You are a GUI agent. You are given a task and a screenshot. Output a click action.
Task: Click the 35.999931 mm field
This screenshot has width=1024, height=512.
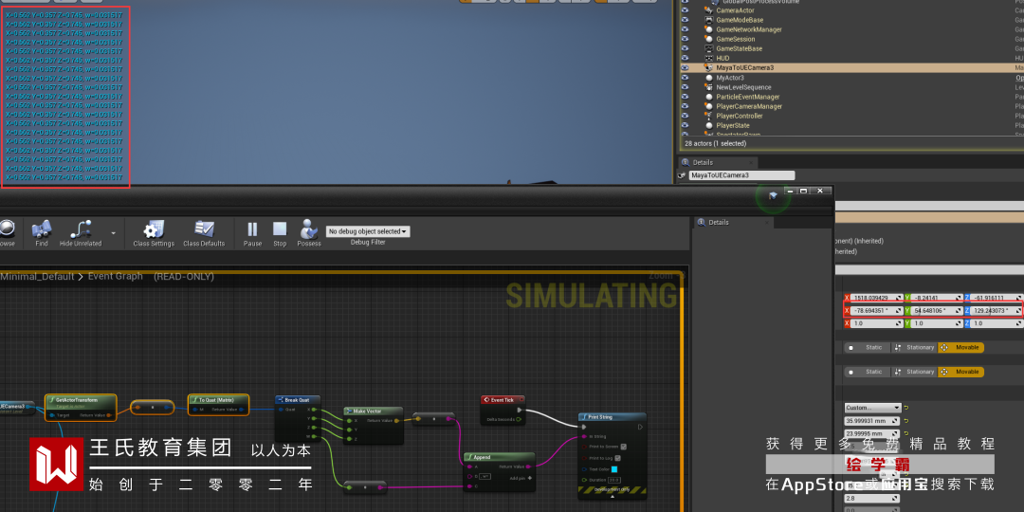(x=872, y=421)
